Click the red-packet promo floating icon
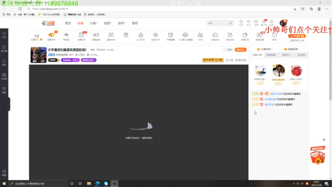Viewport: 332px width, 187px height. (317, 155)
